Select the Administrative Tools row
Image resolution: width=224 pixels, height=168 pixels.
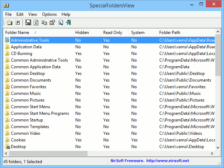point(109,40)
